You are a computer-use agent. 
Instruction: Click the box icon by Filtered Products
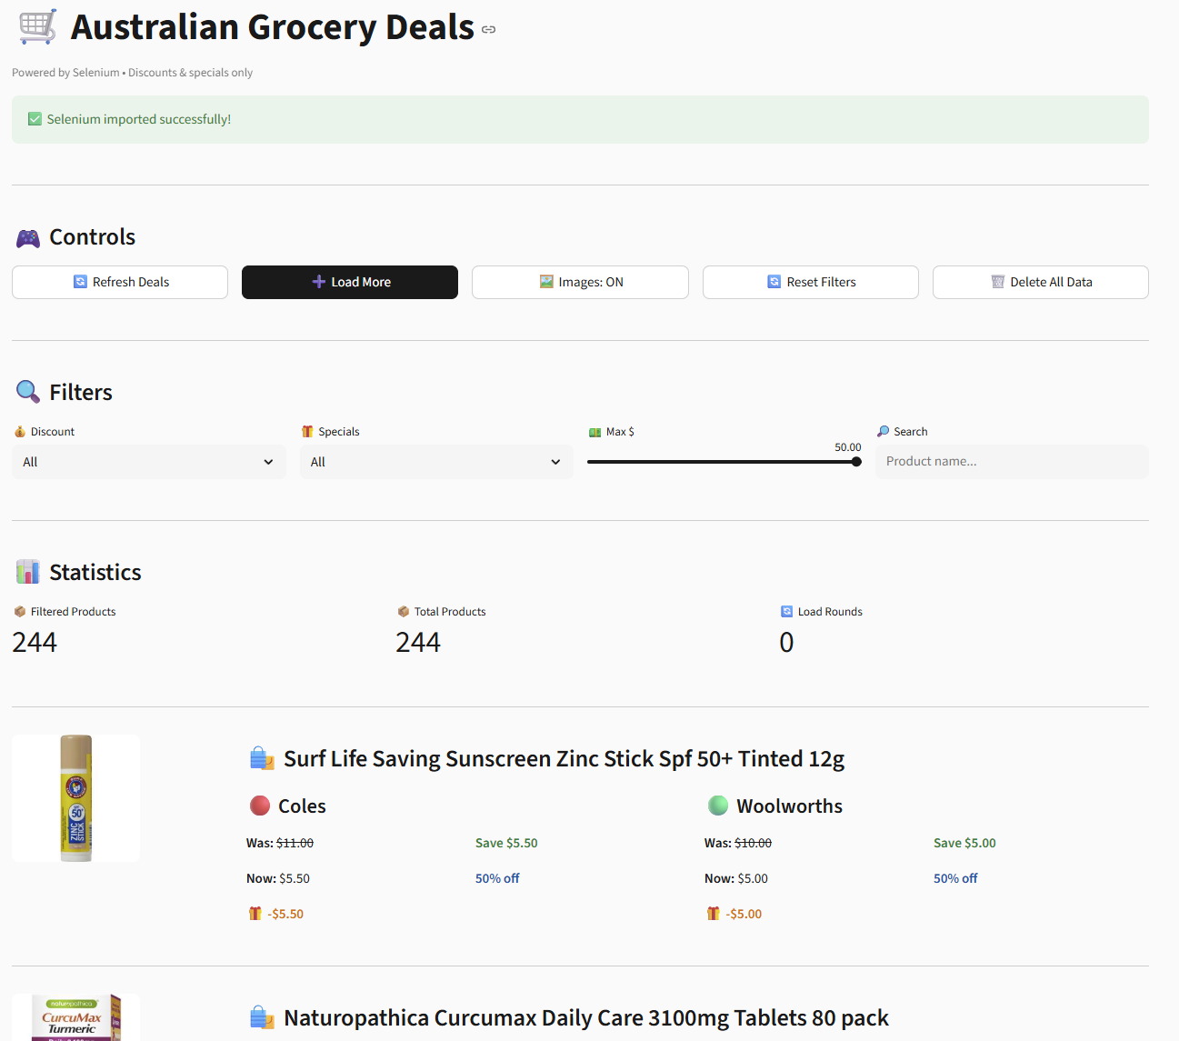pos(20,612)
